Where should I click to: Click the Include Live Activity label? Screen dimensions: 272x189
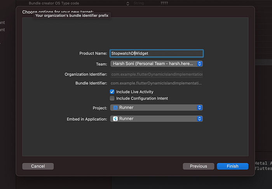point(134,92)
